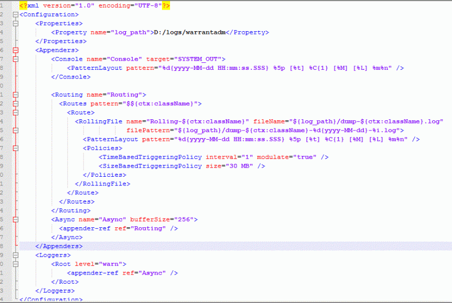Collapse the Configuration root element fold
Viewport: 452px width, 303px height.
(x=15, y=15)
